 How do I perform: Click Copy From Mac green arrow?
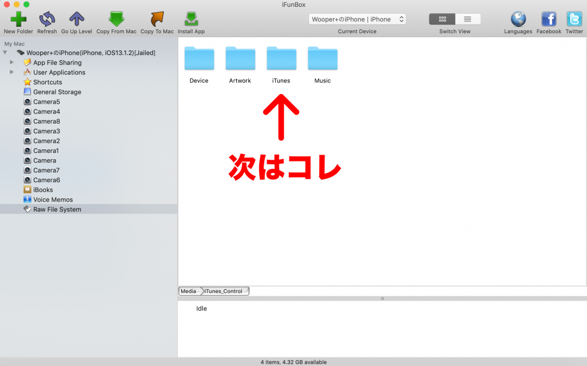point(116,19)
